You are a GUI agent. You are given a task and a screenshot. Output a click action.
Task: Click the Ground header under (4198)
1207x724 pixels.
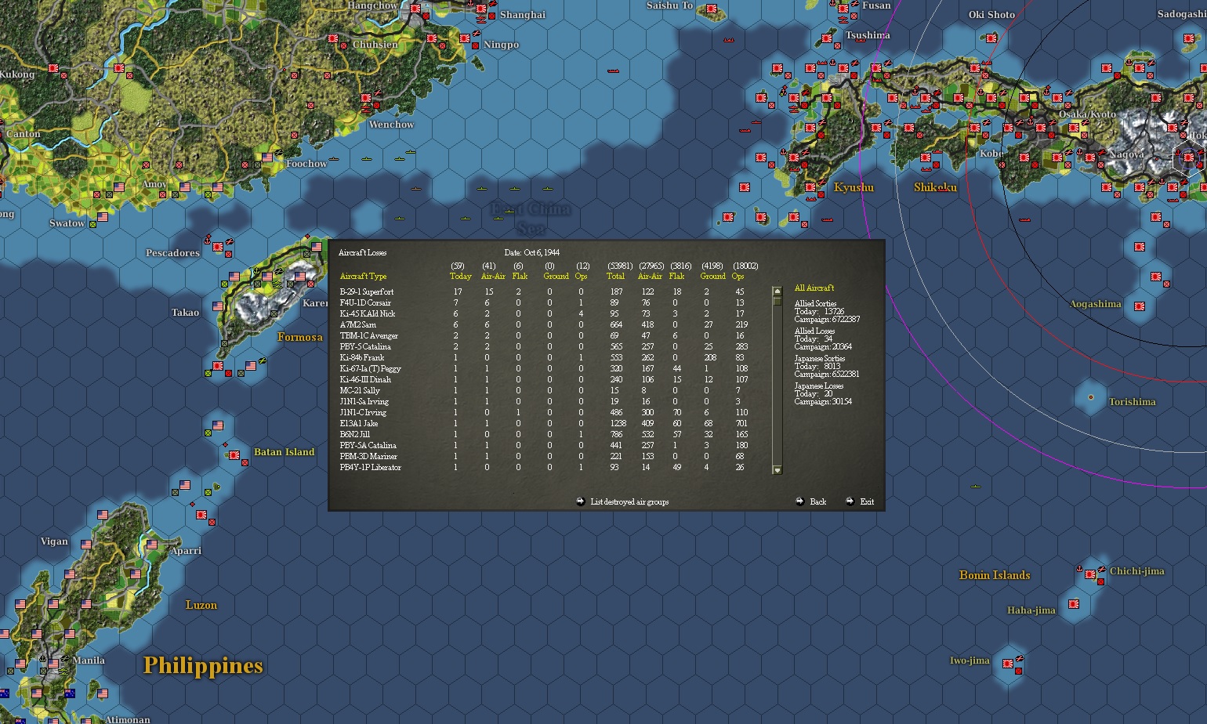713,276
